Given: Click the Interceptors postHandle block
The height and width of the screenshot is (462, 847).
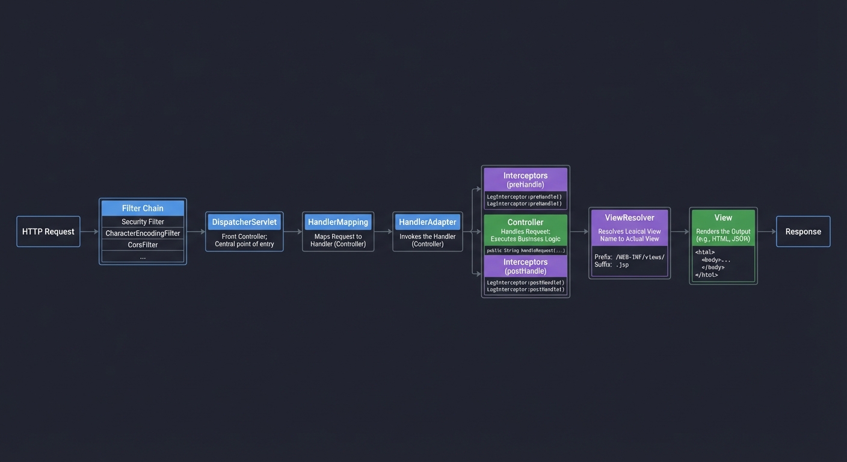Looking at the screenshot, I should click(x=525, y=266).
